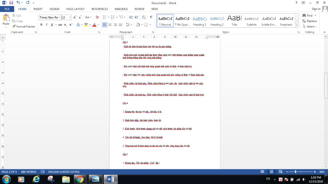Click the 686 WORDS count in status bar

[29, 172]
